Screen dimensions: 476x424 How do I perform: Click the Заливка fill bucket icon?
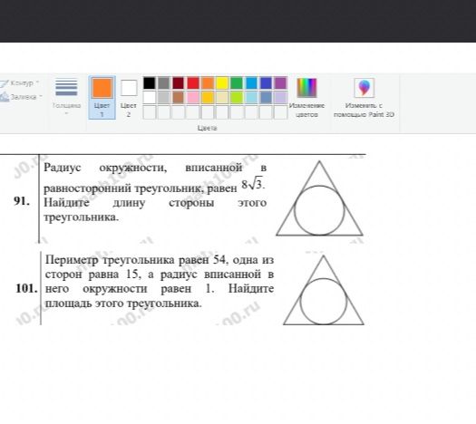coord(5,97)
